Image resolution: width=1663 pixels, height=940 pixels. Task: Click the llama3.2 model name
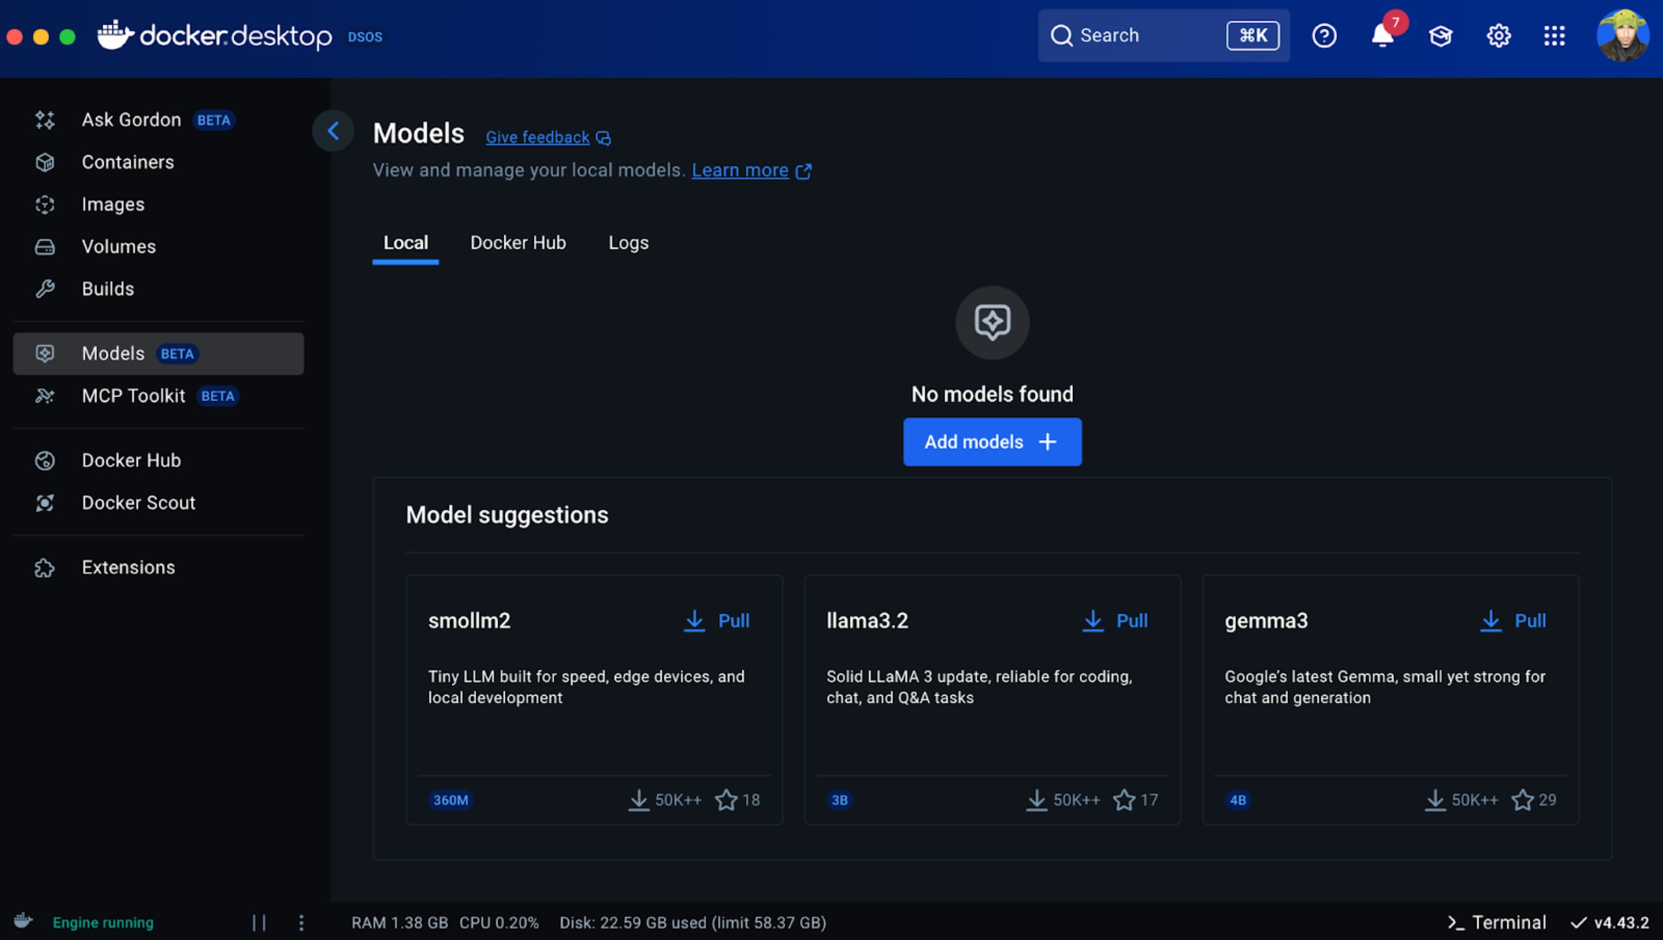[x=867, y=621]
